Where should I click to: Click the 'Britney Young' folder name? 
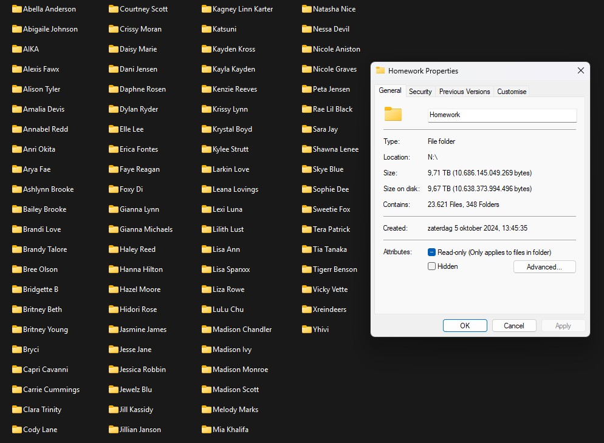(x=46, y=329)
